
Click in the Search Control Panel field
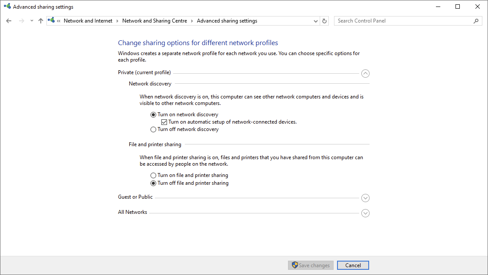click(403, 21)
